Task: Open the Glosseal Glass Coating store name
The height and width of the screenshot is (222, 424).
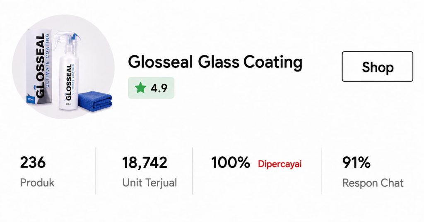Action: point(215,62)
